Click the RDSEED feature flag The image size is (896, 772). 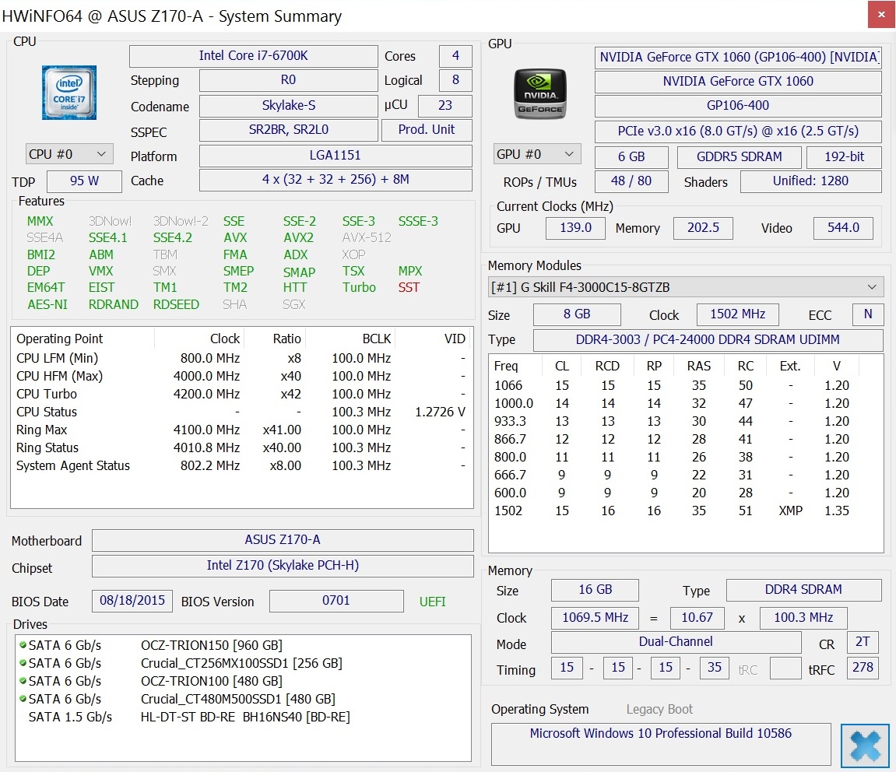pyautogui.click(x=176, y=304)
